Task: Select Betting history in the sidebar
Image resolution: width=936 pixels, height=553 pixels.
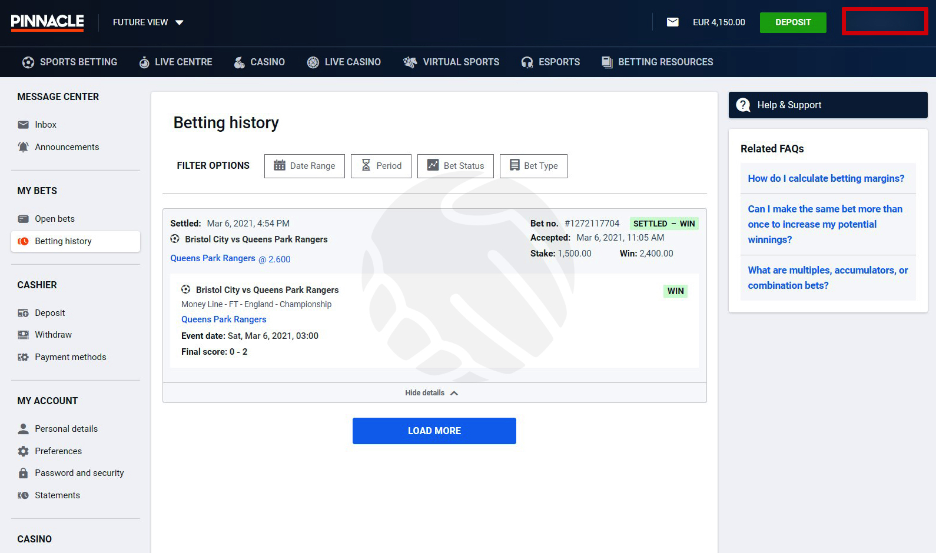Action: pos(75,241)
